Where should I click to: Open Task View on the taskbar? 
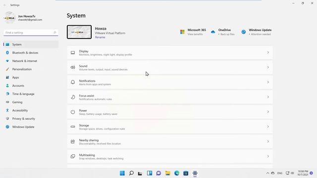[140, 173]
